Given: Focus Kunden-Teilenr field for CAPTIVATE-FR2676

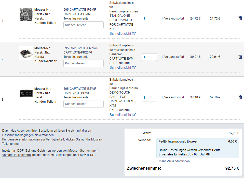Looking at the screenshot, I should pyautogui.click(x=84, y=63).
